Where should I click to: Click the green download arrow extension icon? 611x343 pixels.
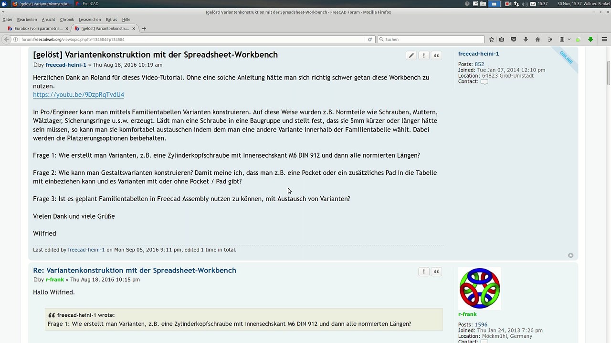pyautogui.click(x=590, y=40)
